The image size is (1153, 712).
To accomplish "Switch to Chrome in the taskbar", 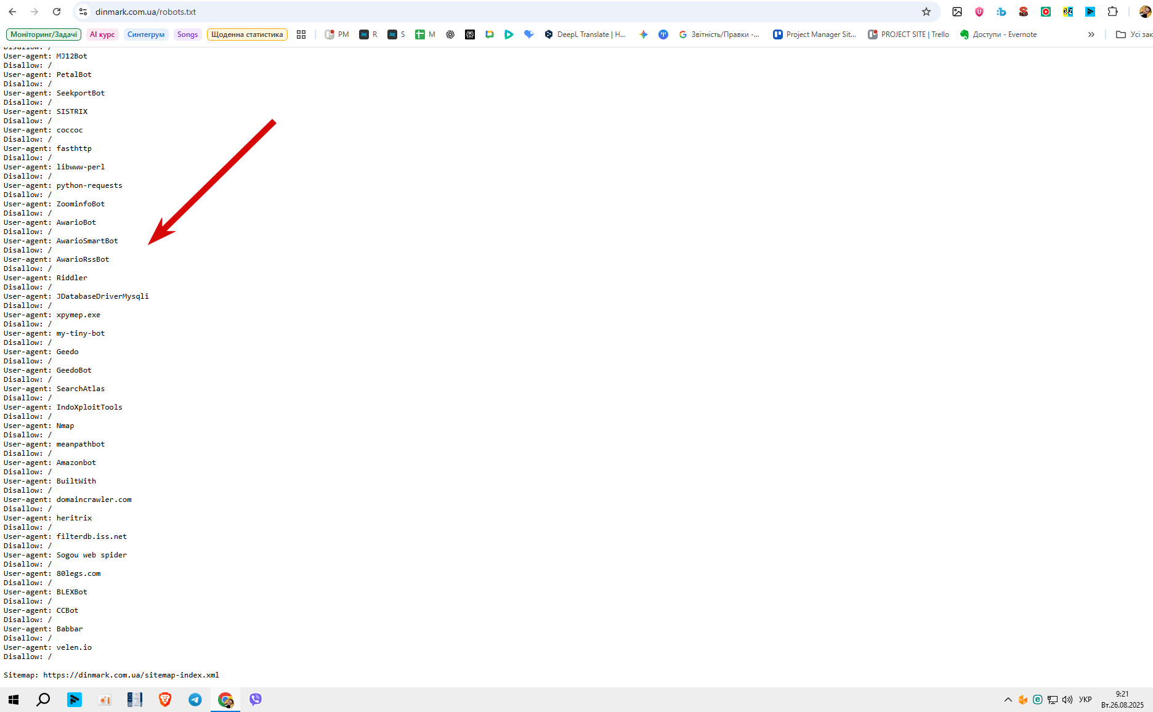I will [x=225, y=700].
